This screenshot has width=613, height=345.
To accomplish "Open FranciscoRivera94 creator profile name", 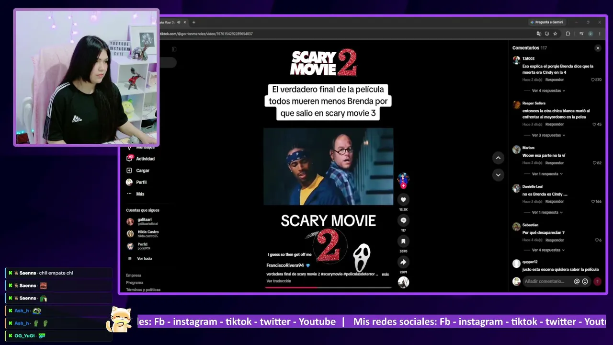I will [285, 265].
